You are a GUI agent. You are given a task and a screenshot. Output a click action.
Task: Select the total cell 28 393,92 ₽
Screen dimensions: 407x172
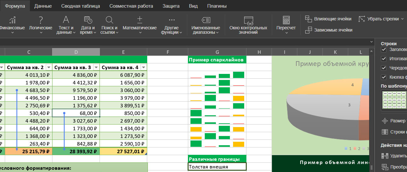click(x=76, y=151)
